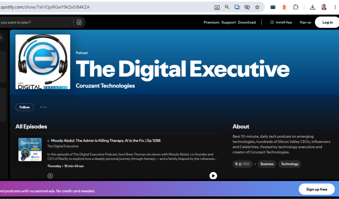Click the Browse icon in search bar
Screen dimensions: 339x199
[79, 22]
